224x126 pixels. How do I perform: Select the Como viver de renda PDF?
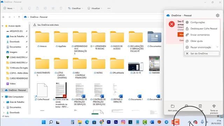(x=61, y=95)
